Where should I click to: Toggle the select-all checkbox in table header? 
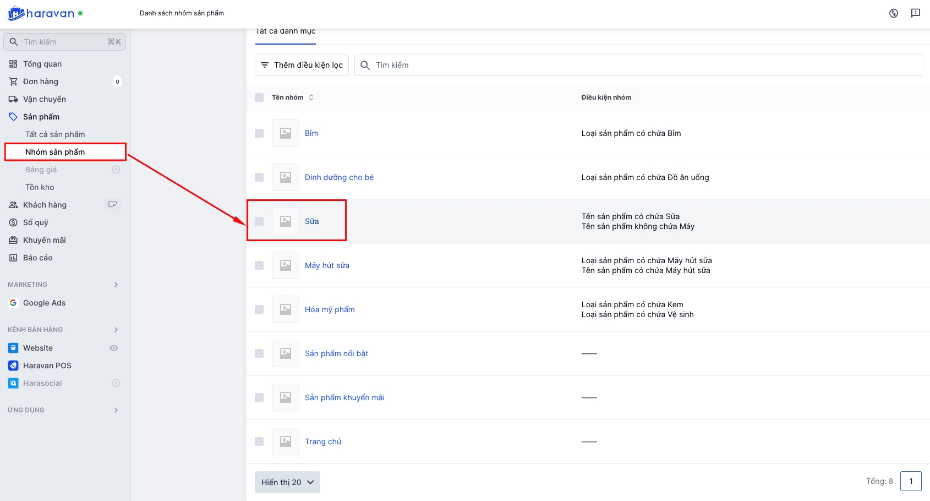click(259, 97)
